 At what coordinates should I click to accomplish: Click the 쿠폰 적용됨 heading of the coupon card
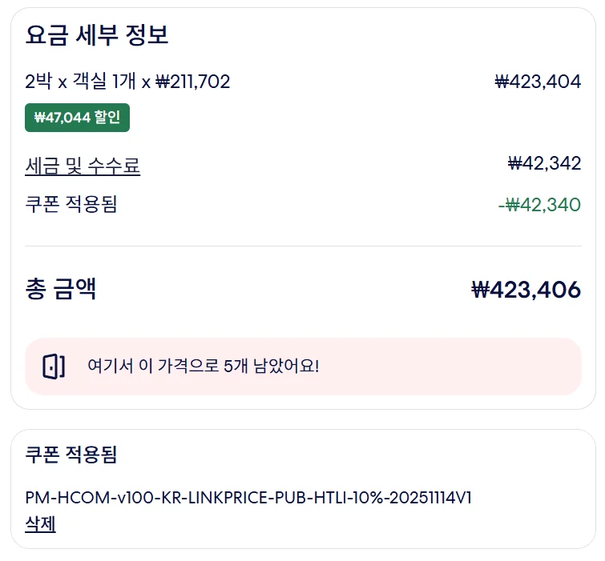pyautogui.click(x=71, y=455)
